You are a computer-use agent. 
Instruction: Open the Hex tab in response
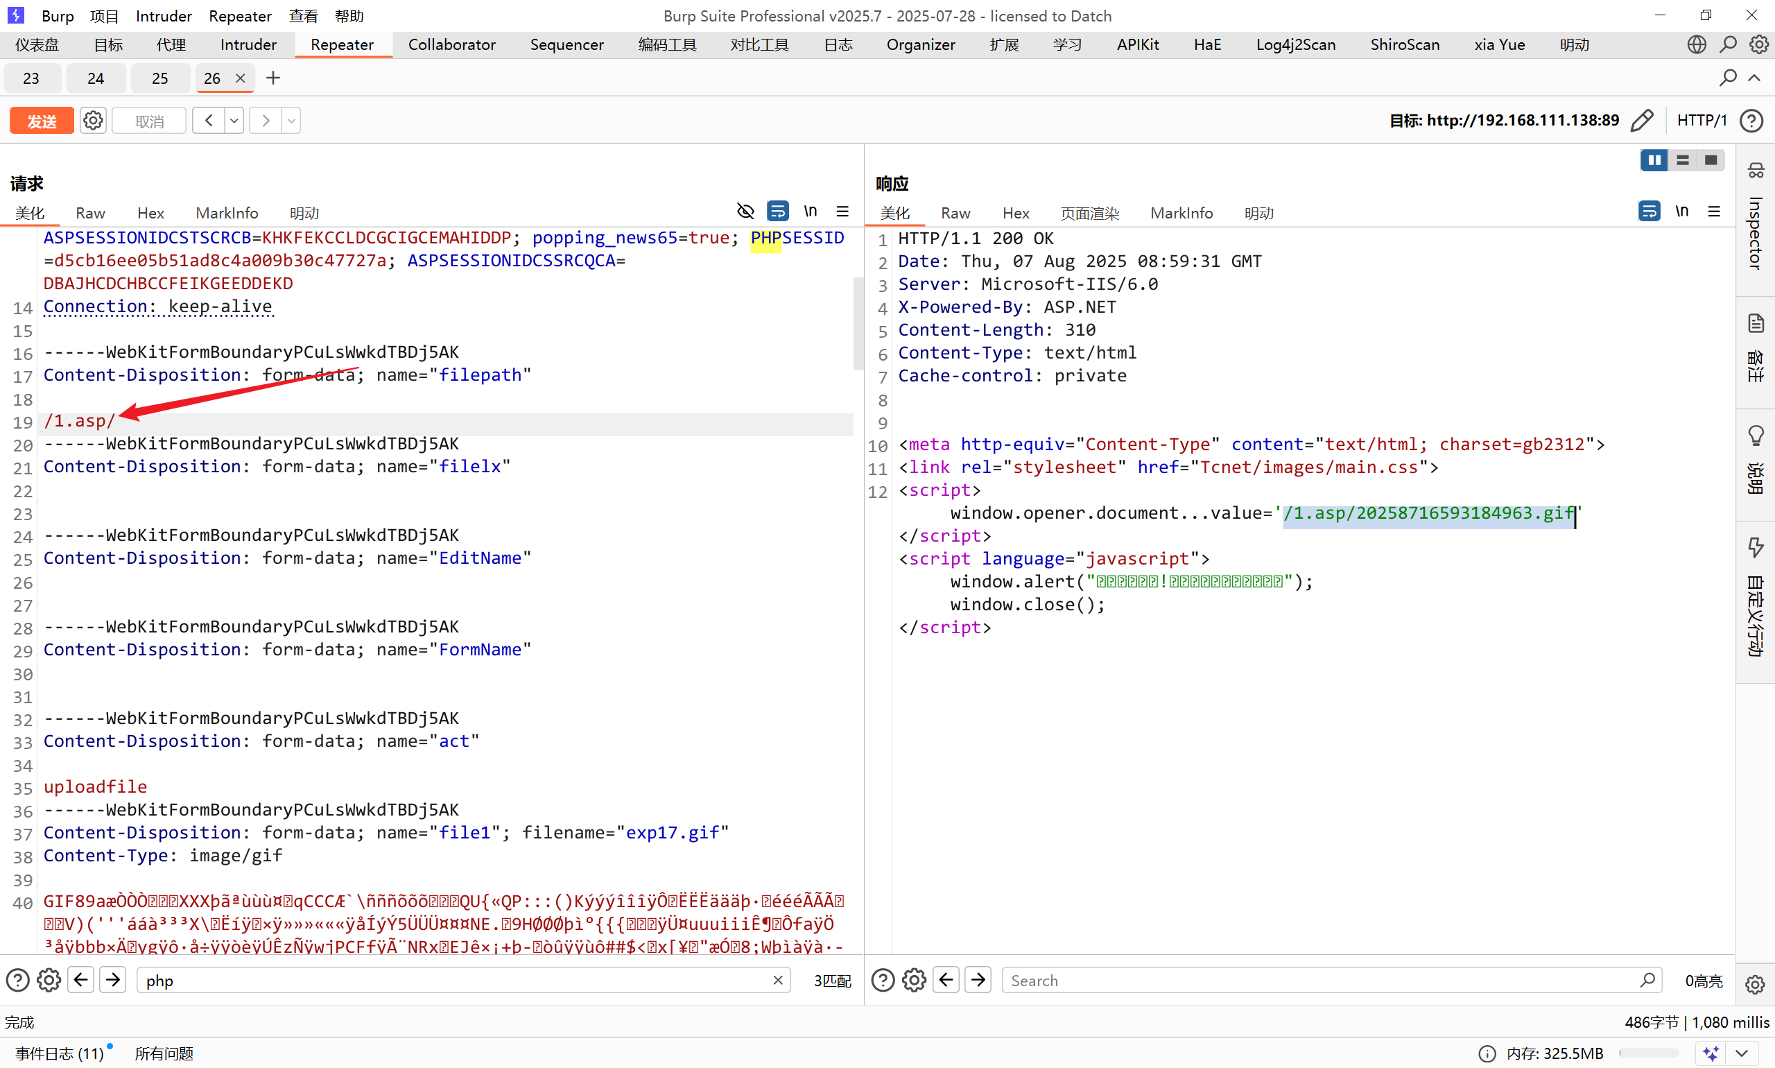[x=1015, y=213]
